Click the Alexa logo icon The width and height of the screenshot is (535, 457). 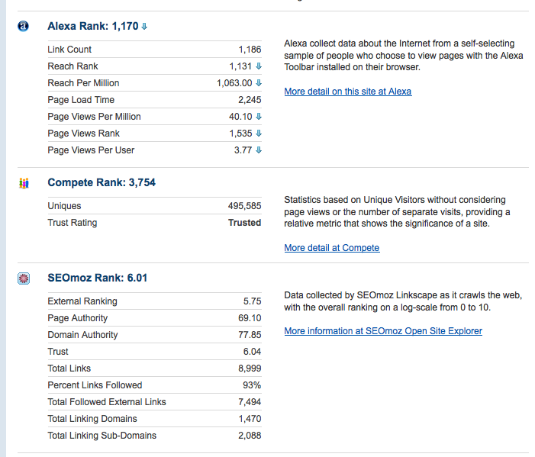pyautogui.click(x=23, y=26)
